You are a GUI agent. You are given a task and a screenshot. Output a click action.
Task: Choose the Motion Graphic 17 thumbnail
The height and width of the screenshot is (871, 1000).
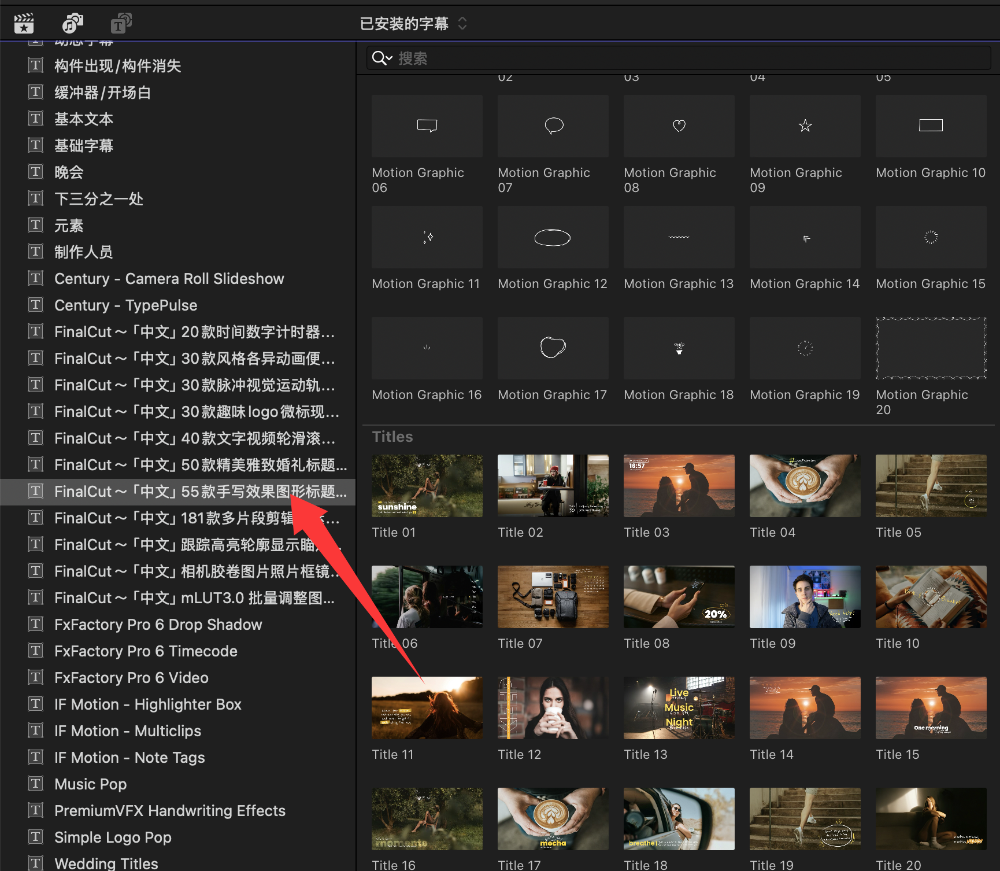(x=553, y=348)
